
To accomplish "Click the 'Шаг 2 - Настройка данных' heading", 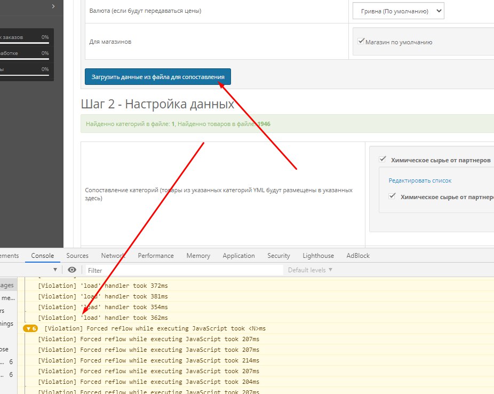I will tap(157, 104).
